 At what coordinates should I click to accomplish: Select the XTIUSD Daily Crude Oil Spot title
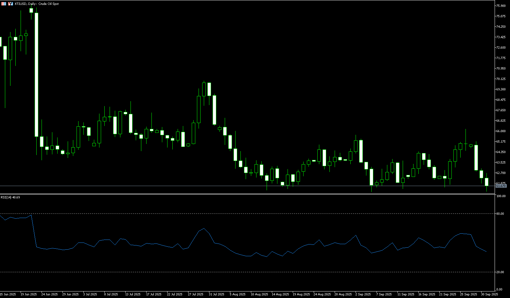pyautogui.click(x=37, y=4)
